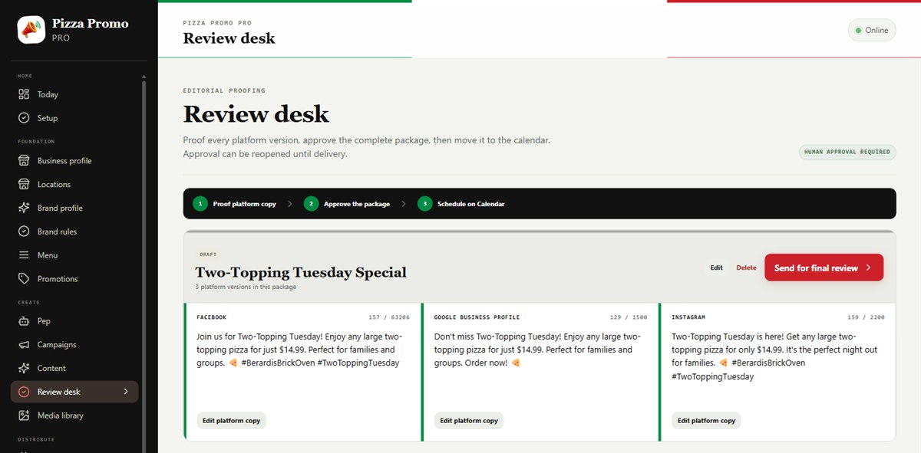The image size is (921, 453).
Task: Click the Content sparkle icon
Action: (x=24, y=368)
